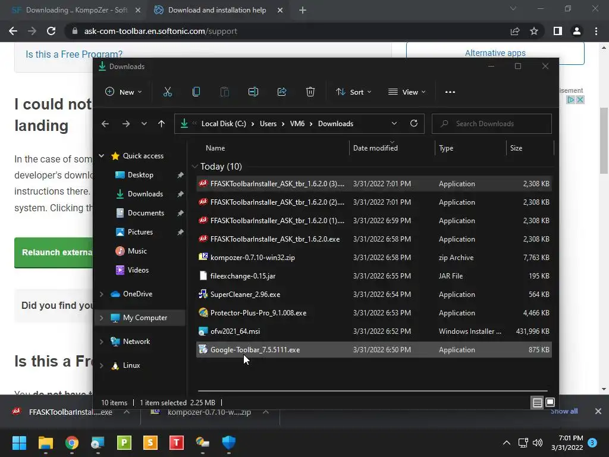Open recent locations dropdown arrow
The height and width of the screenshot is (457, 609).
pyautogui.click(x=144, y=124)
